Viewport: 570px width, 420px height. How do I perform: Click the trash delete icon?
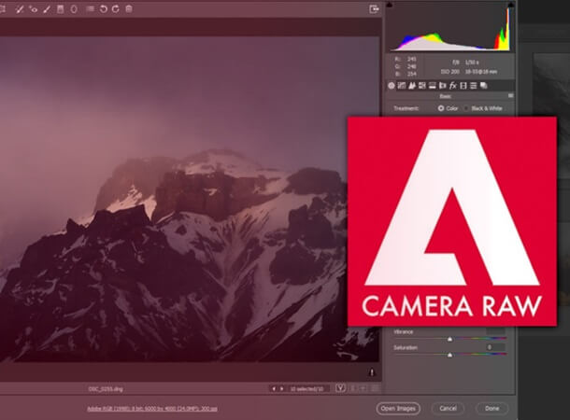click(129, 8)
